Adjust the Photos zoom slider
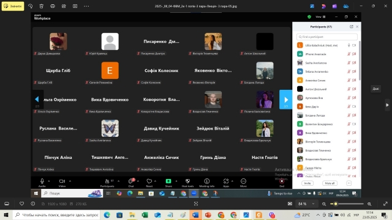The width and height of the screenshot is (392, 220). [347, 204]
